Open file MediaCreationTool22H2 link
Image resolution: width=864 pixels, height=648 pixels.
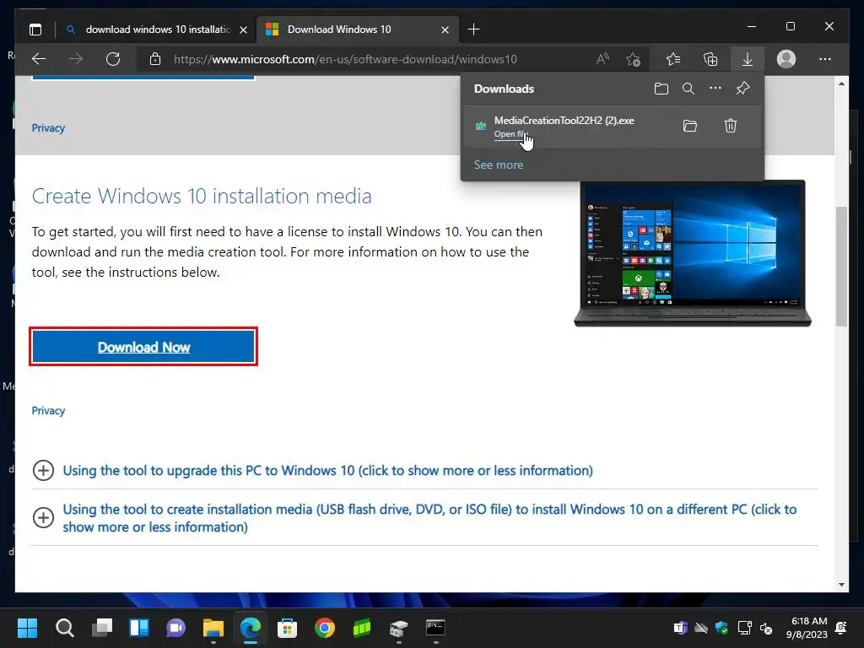click(x=510, y=134)
